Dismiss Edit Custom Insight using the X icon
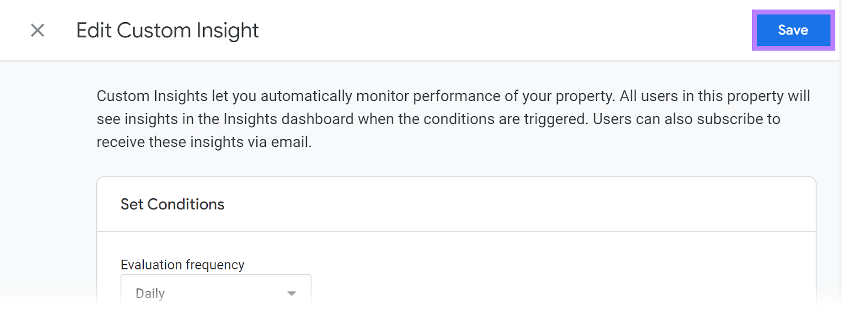 (x=37, y=31)
